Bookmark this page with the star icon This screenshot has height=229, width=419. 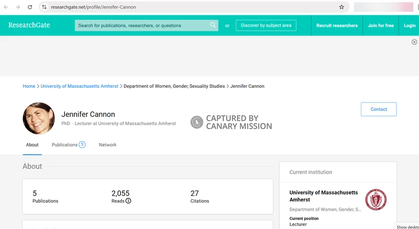[341, 7]
